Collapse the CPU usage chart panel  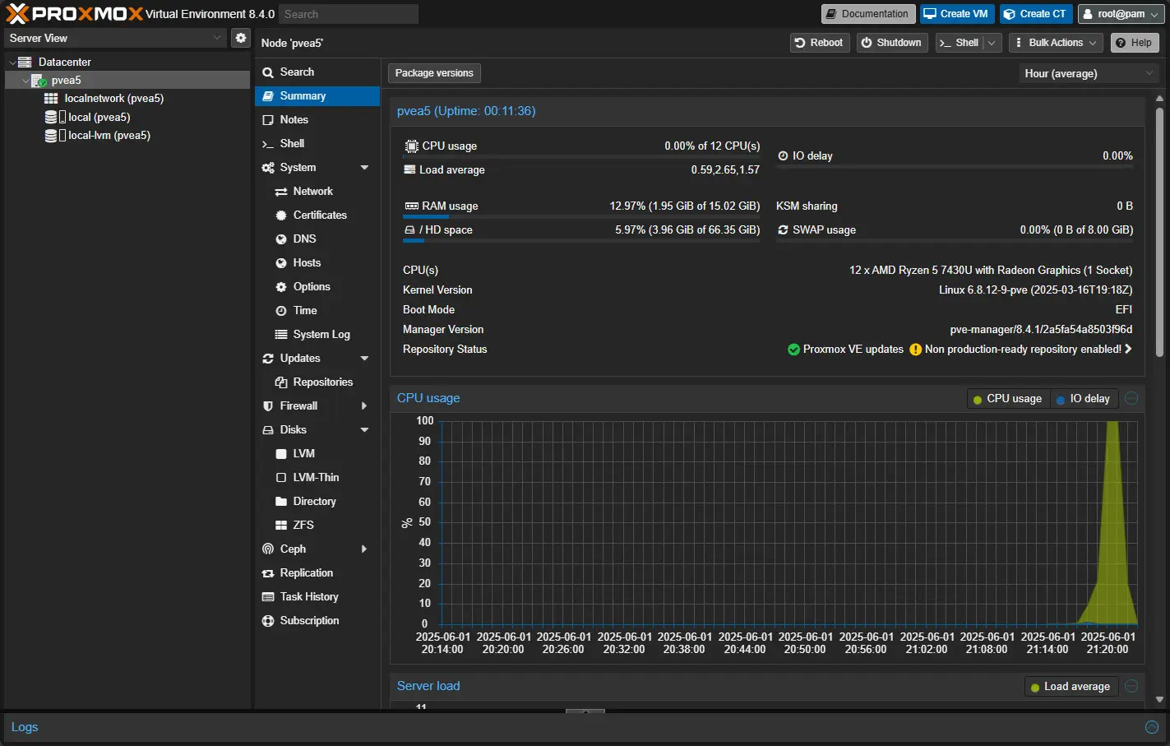1131,398
